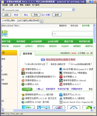Click the 加入收藏 button
The height and width of the screenshot is (116, 97).
pos(46,15)
